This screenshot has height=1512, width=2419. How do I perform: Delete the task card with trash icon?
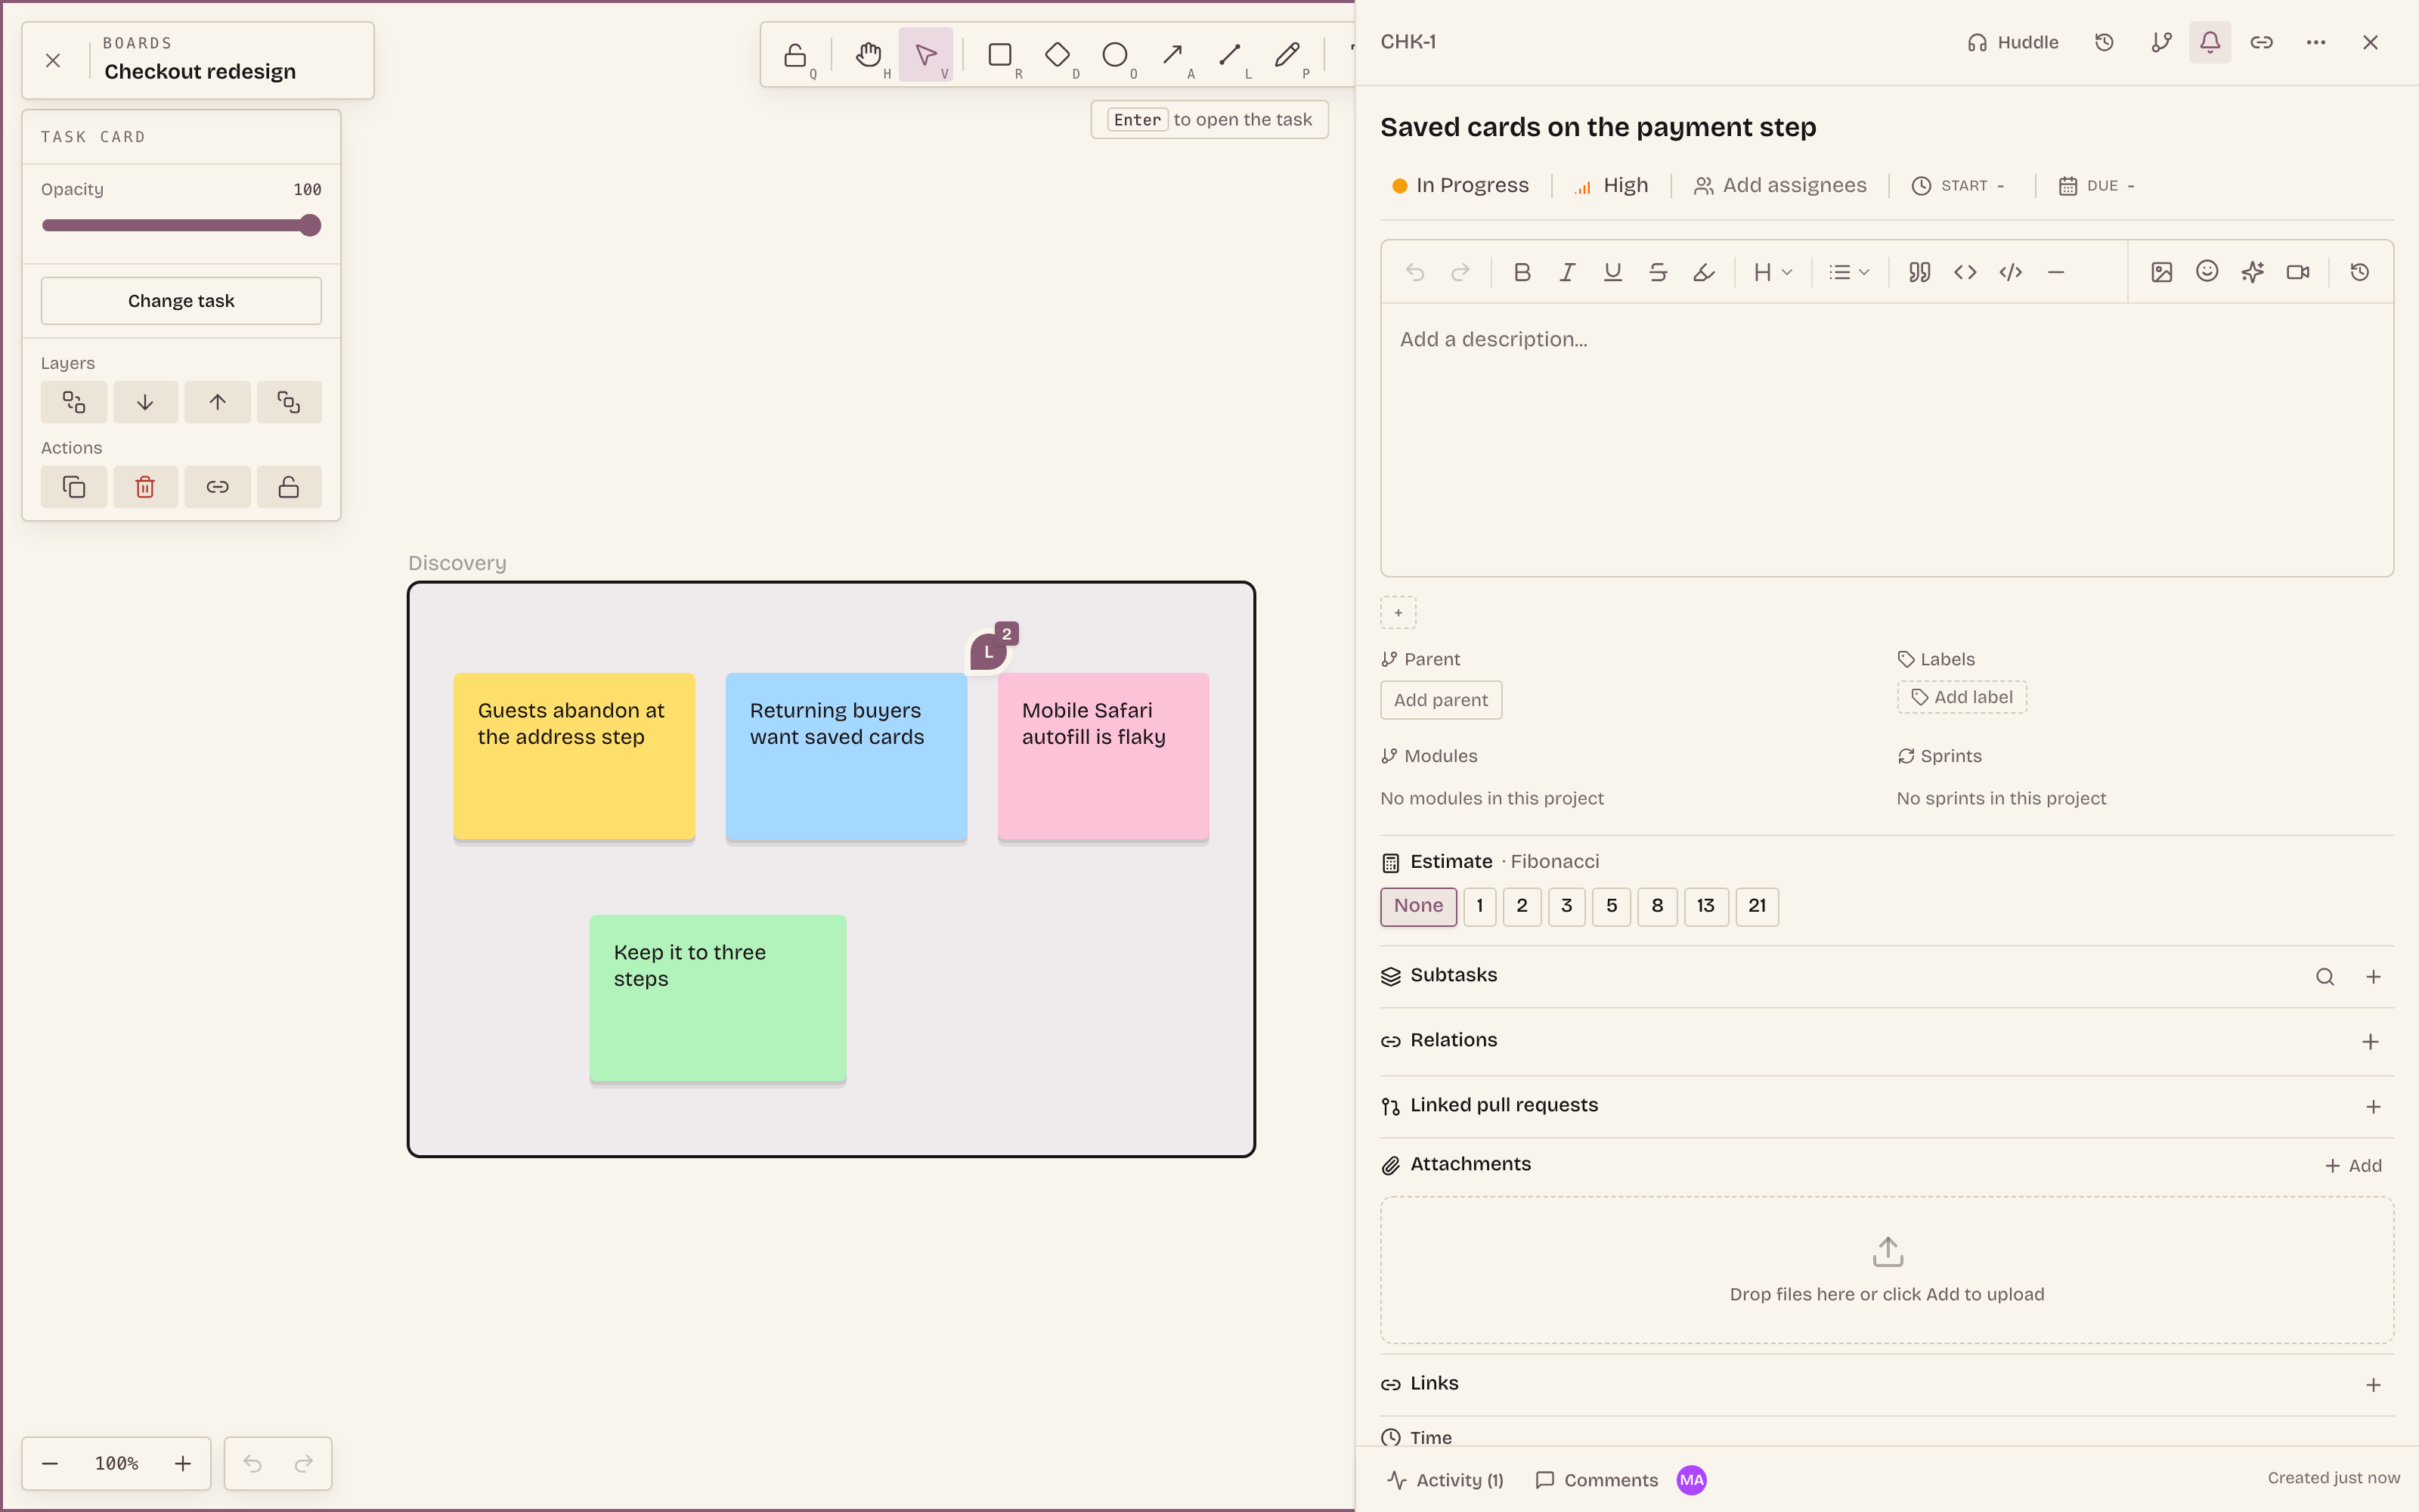[145, 487]
